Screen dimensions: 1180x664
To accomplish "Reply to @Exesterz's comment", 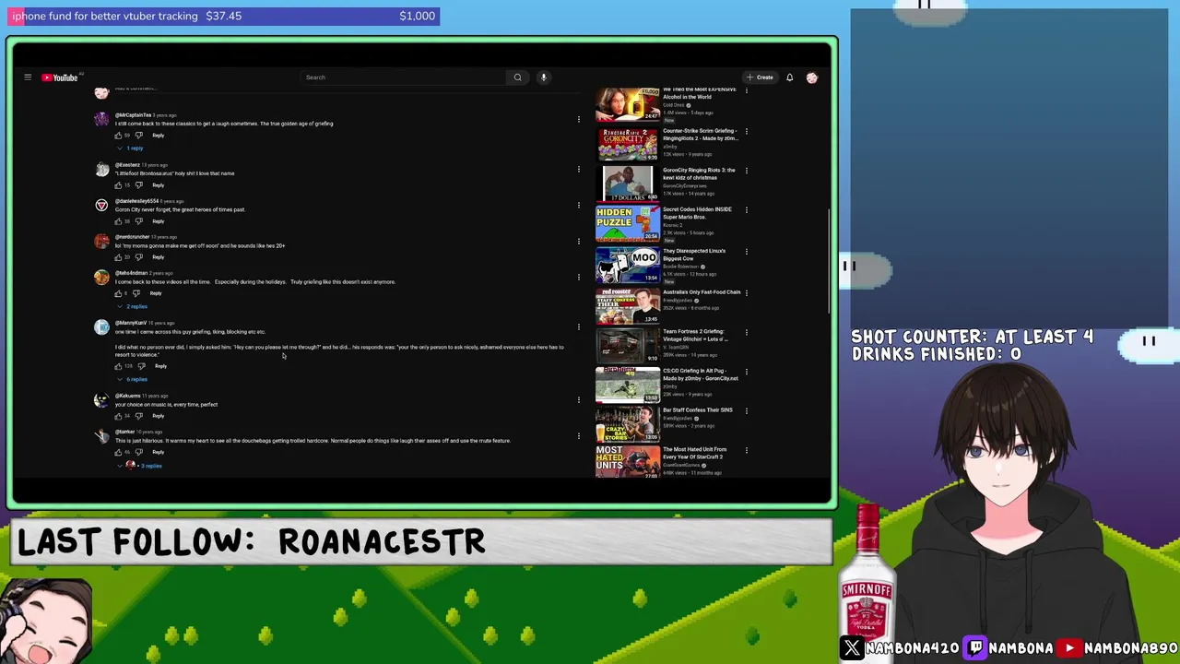I will pyautogui.click(x=159, y=185).
